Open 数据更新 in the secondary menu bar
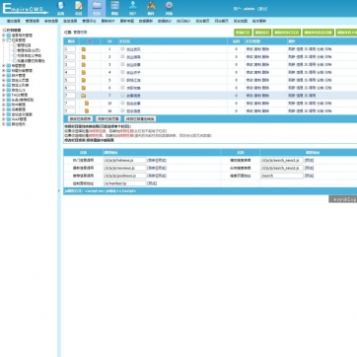Screen dimensions: 357x357 146,21
